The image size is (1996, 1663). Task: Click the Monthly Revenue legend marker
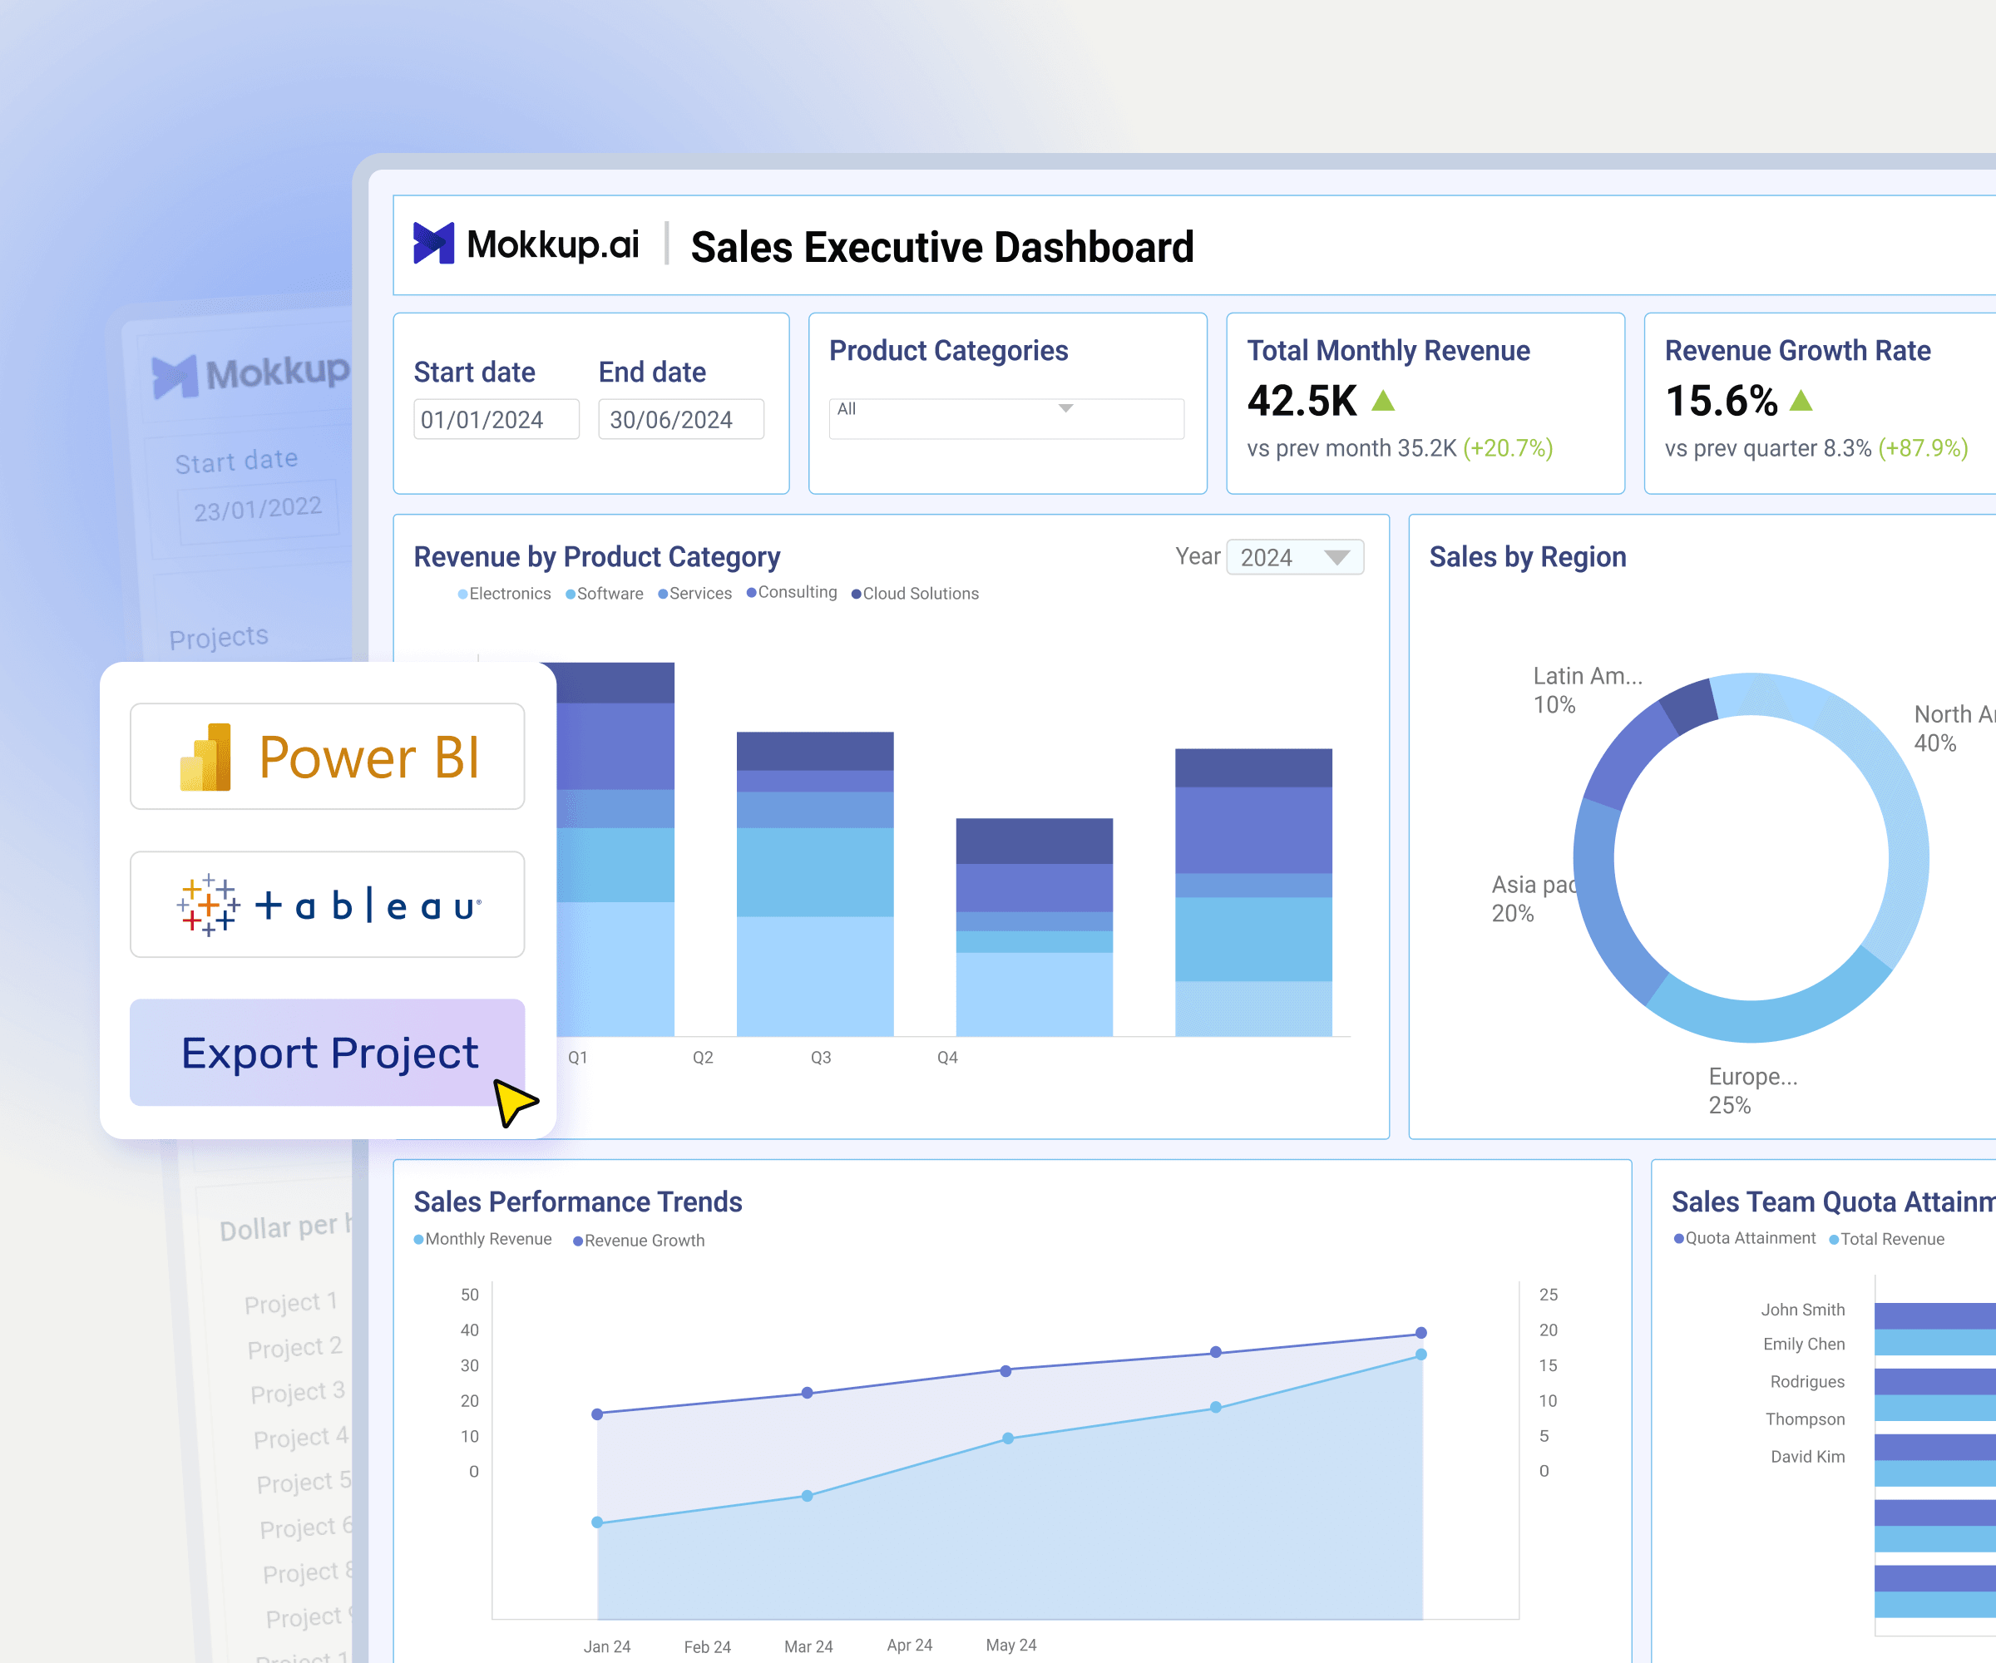tap(418, 1239)
